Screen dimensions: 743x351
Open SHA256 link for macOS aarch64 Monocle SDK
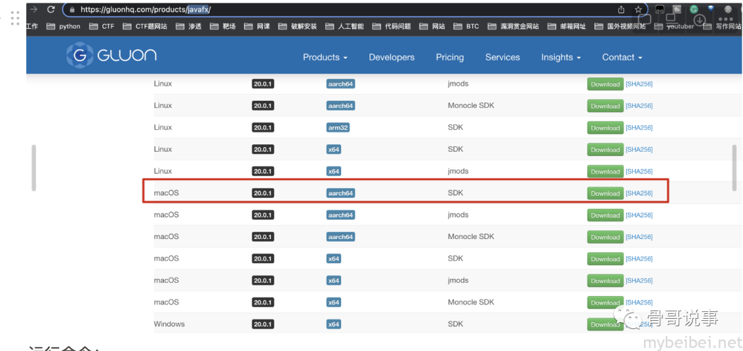(638, 236)
